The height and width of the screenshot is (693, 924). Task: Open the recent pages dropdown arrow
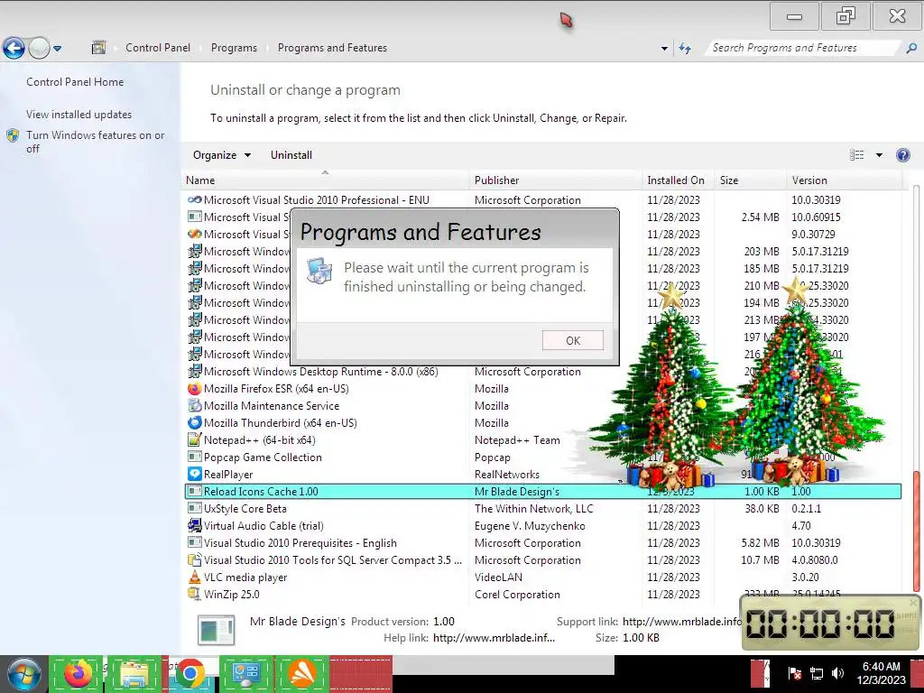(57, 49)
